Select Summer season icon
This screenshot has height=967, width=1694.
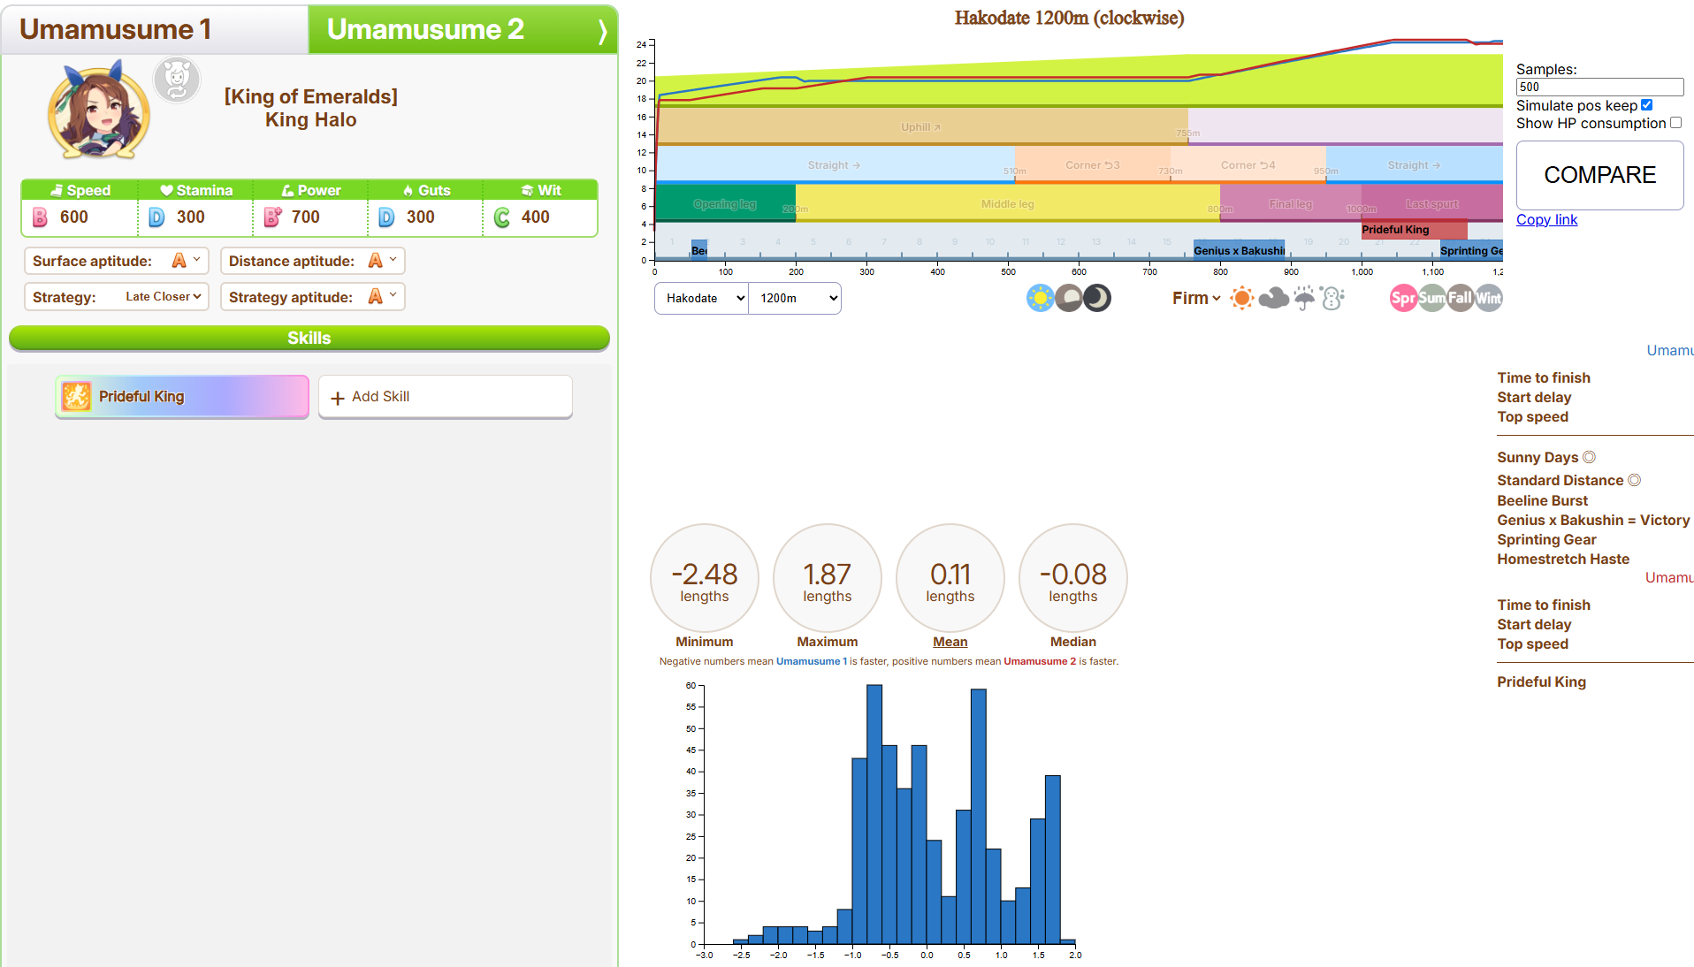pos(1431,298)
